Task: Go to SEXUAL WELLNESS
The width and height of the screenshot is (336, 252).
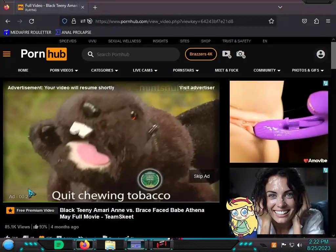Action: [x=124, y=41]
